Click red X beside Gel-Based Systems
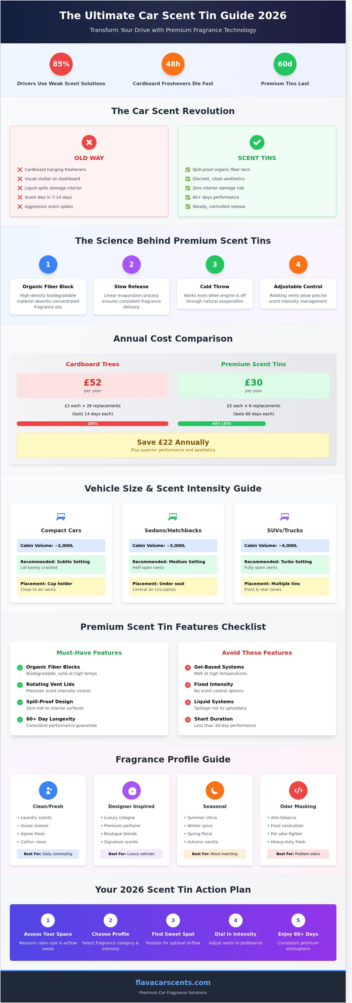Image resolution: width=352 pixels, height=1003 pixels. point(188,668)
